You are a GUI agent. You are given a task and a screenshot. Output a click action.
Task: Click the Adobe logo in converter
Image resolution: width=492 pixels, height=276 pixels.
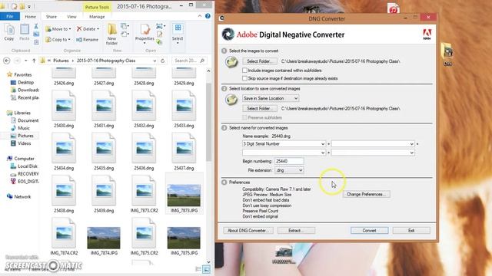427,34
